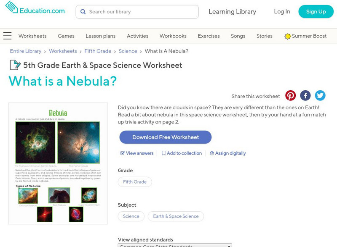Click the Sign Up button

[316, 12]
